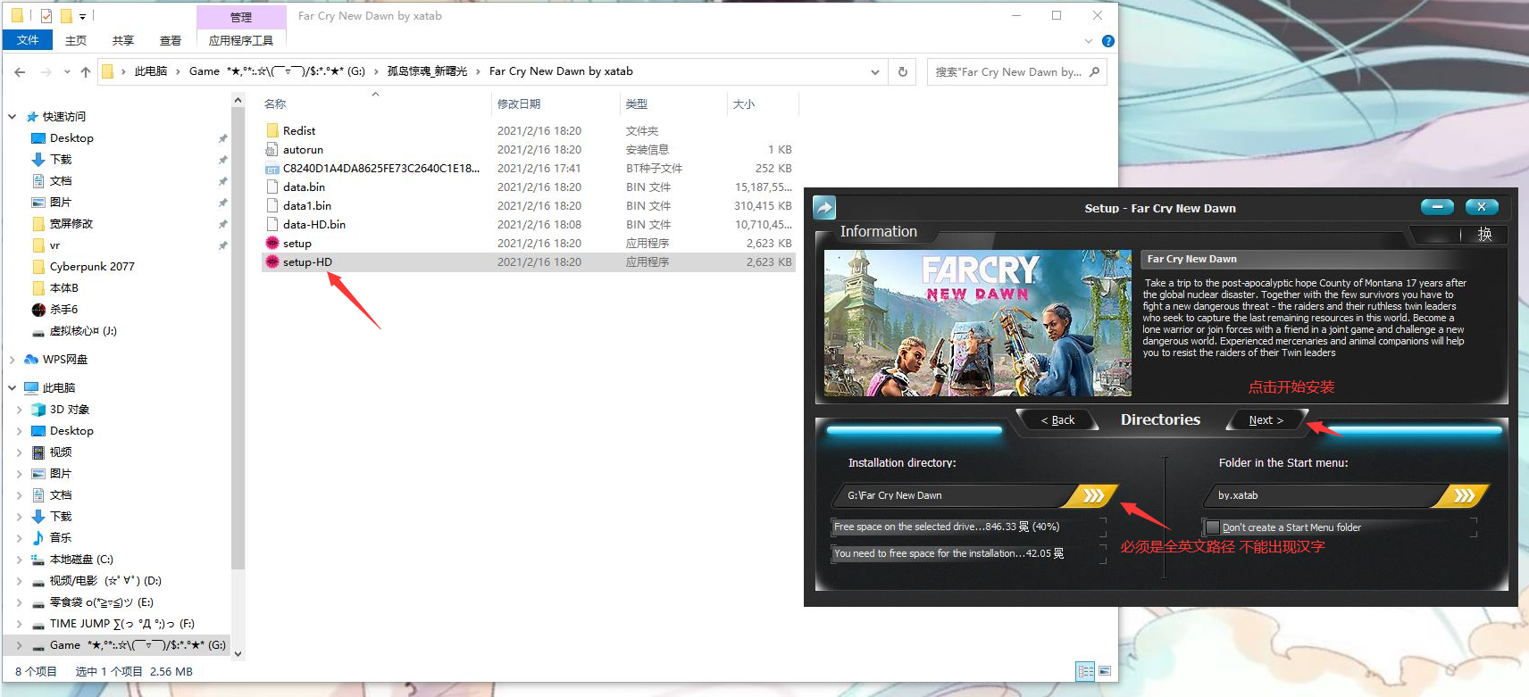Click the magnifier icon in the search box

pyautogui.click(x=1094, y=71)
